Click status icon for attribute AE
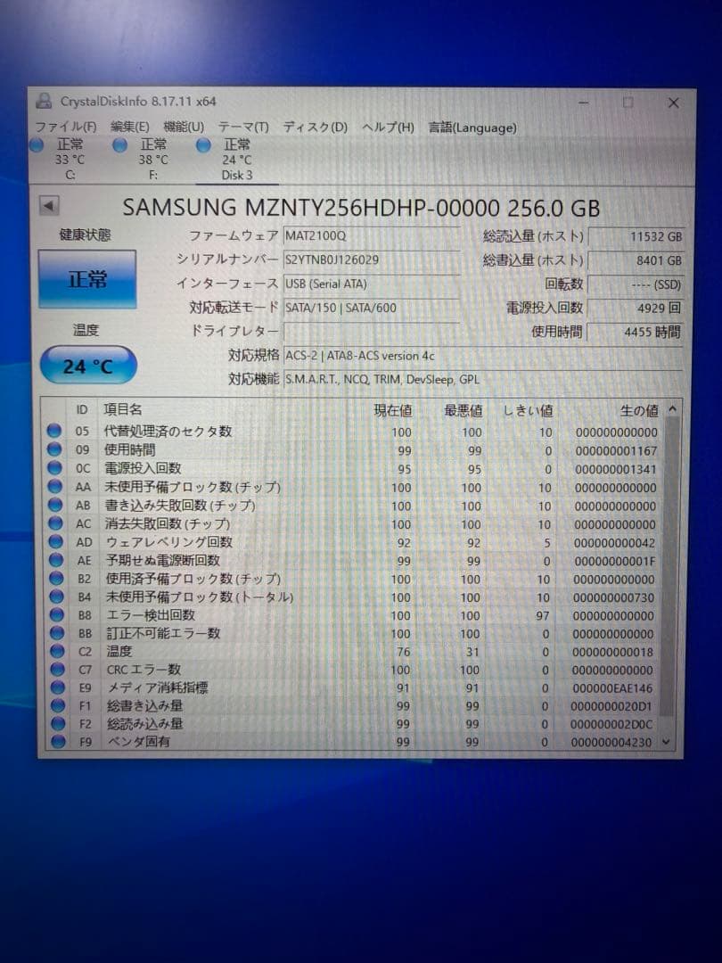Image resolution: width=722 pixels, height=963 pixels. [x=56, y=559]
